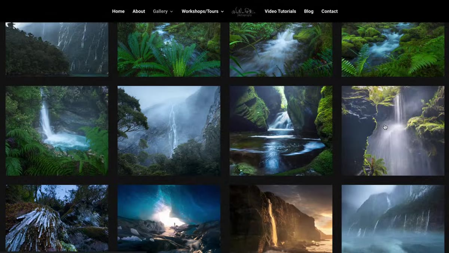Visit the Blog page

pos(309,11)
